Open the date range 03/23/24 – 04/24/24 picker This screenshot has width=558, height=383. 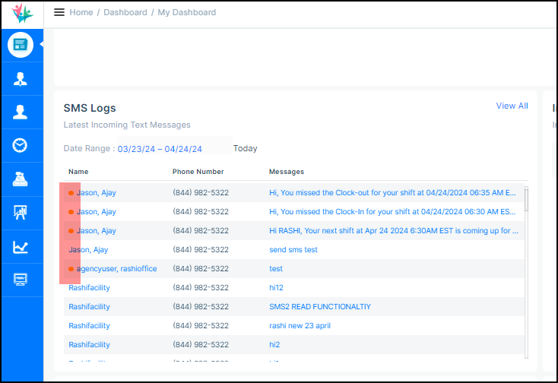pyautogui.click(x=159, y=149)
